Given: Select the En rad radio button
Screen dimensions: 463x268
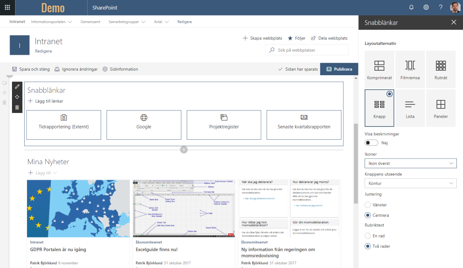Looking at the screenshot, I should coord(368,236).
